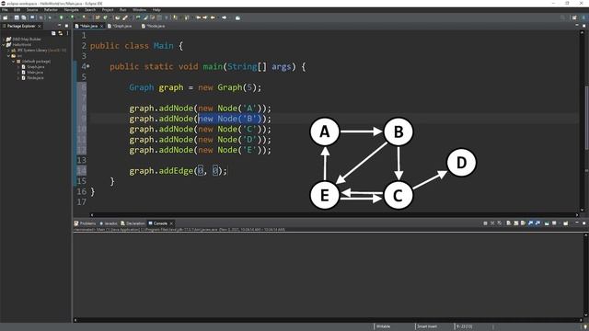This screenshot has width=589, height=331.
Task: Maximize the editor area
Action: (x=583, y=26)
